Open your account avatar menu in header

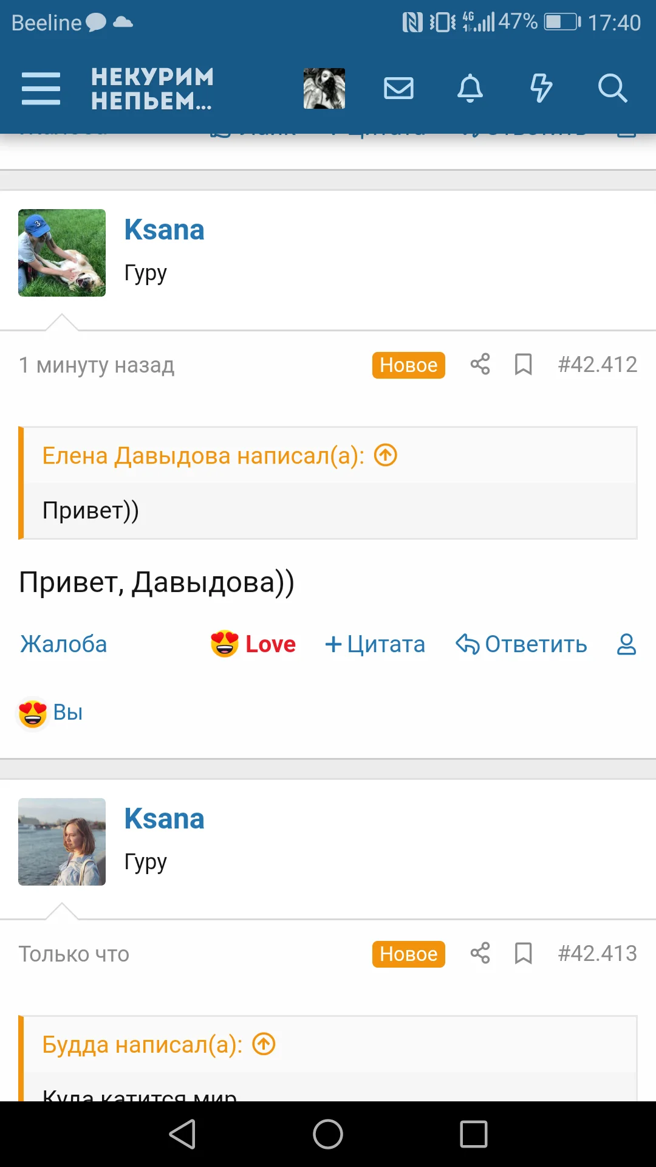324,89
